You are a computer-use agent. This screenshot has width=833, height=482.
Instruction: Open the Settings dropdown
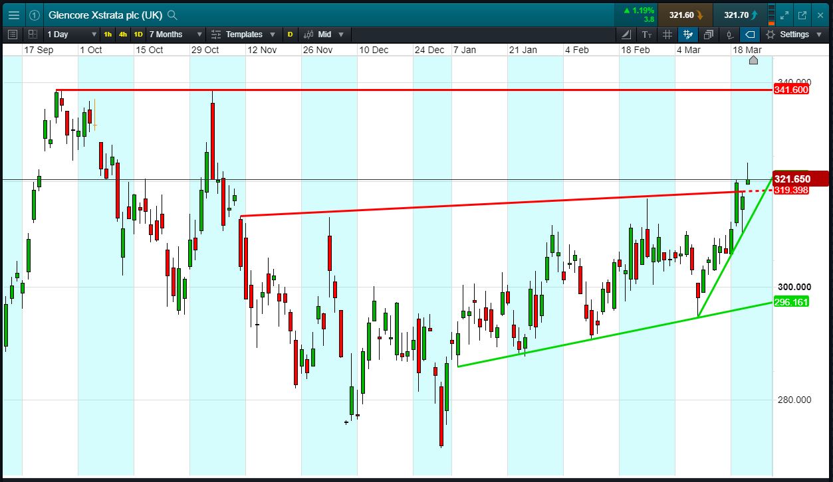795,35
